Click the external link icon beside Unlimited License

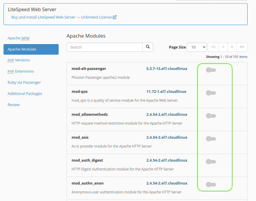[115, 17]
